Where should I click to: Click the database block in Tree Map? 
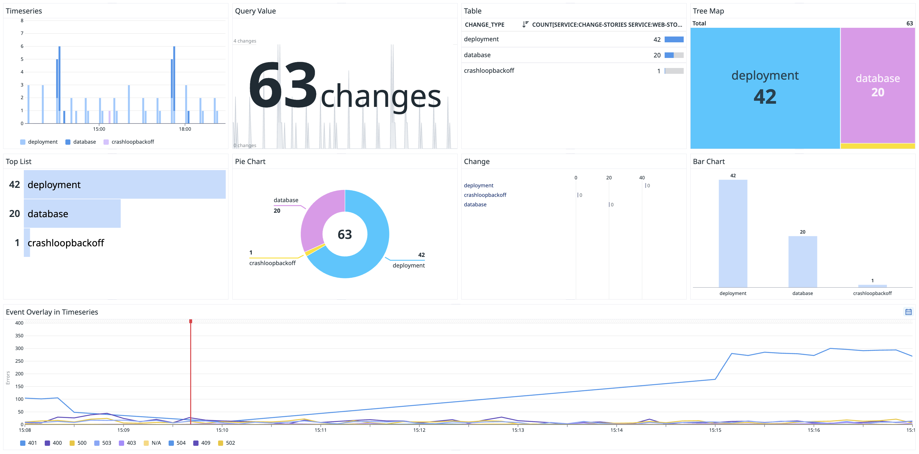(878, 86)
